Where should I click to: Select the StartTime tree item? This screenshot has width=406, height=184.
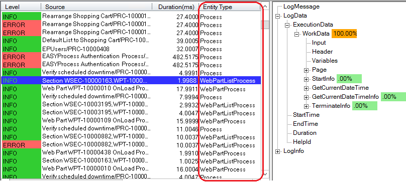306,115
